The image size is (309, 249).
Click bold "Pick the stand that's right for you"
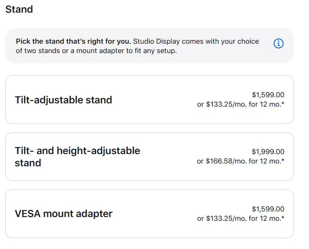click(x=73, y=41)
